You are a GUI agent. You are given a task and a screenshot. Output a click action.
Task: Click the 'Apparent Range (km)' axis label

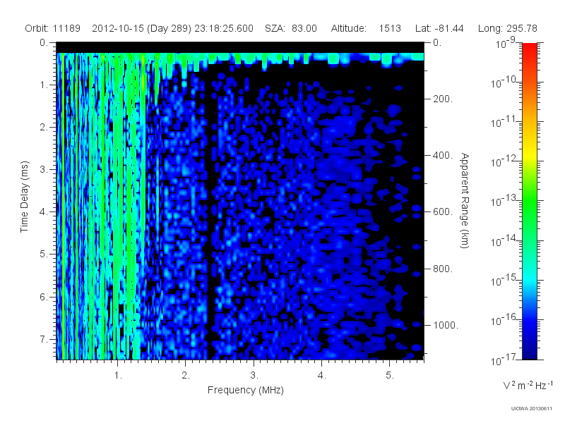click(x=465, y=200)
